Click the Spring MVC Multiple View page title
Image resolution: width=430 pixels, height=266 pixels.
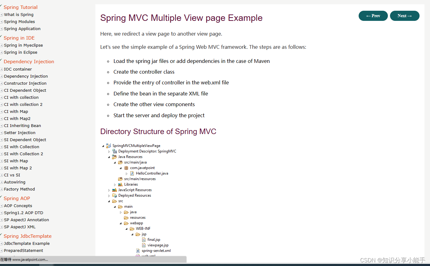pos(181,18)
